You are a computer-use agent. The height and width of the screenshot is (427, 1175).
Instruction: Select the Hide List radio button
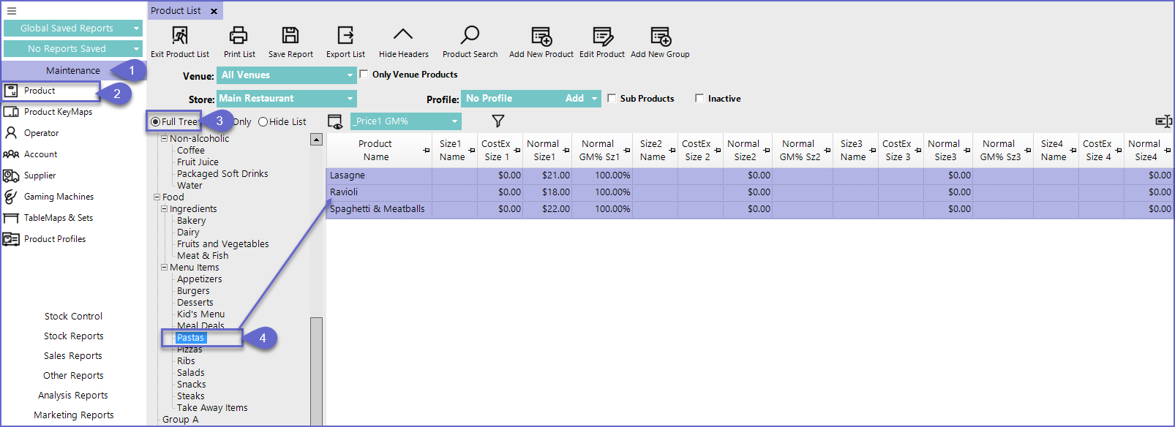[x=263, y=122]
